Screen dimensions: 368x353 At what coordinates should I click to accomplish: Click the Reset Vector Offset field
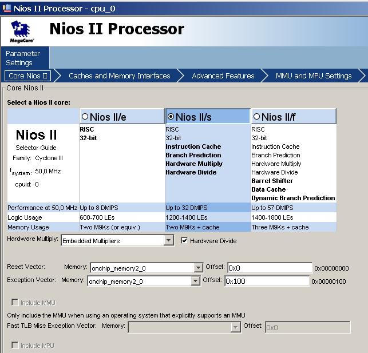(x=270, y=268)
